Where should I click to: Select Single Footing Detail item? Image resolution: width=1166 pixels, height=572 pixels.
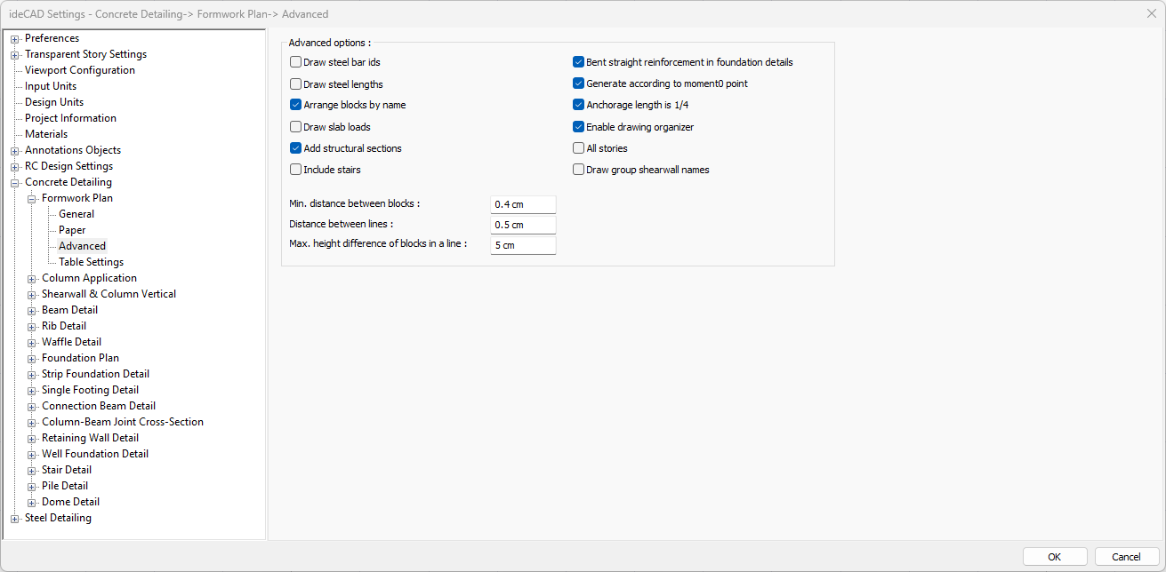point(90,390)
